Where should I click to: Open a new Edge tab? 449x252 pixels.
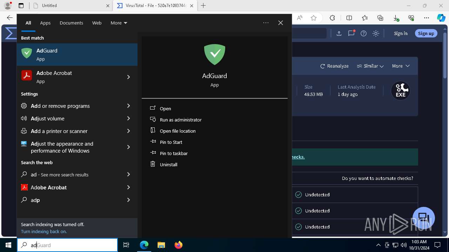click(203, 6)
